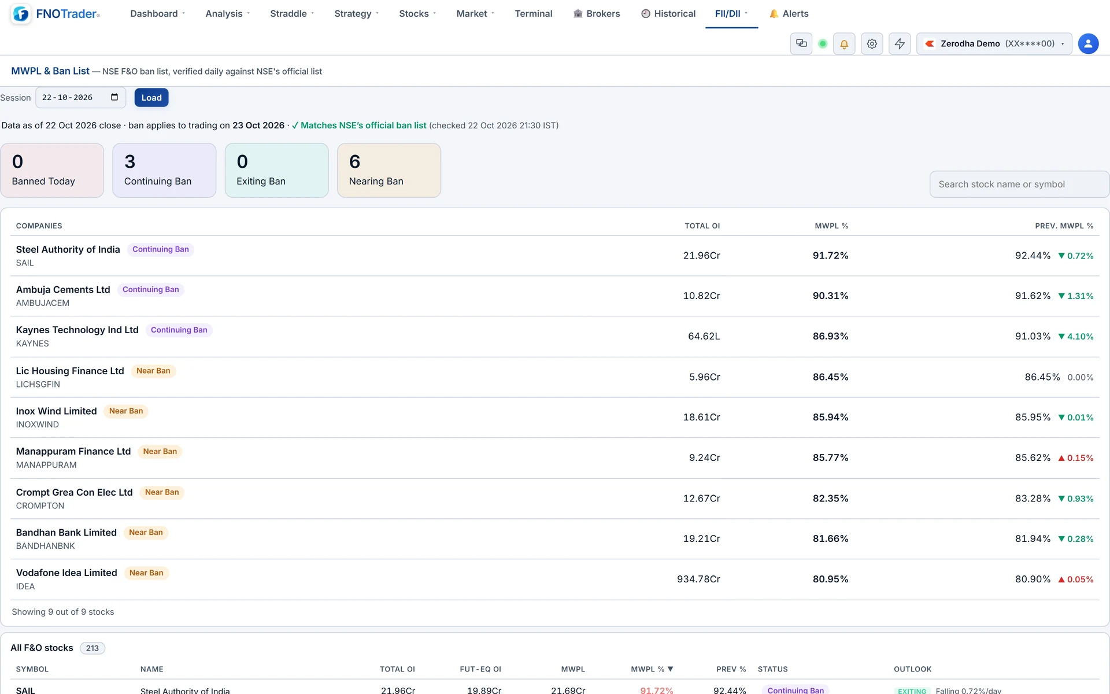Open the user profile avatar

coord(1088,43)
